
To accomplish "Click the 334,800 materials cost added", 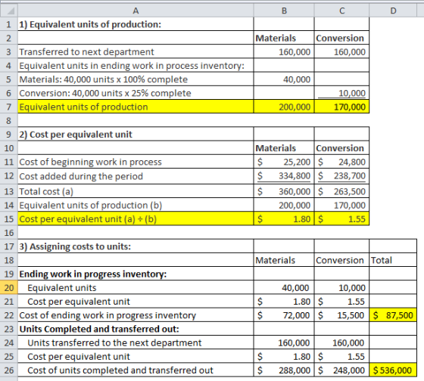I will click(x=284, y=176).
